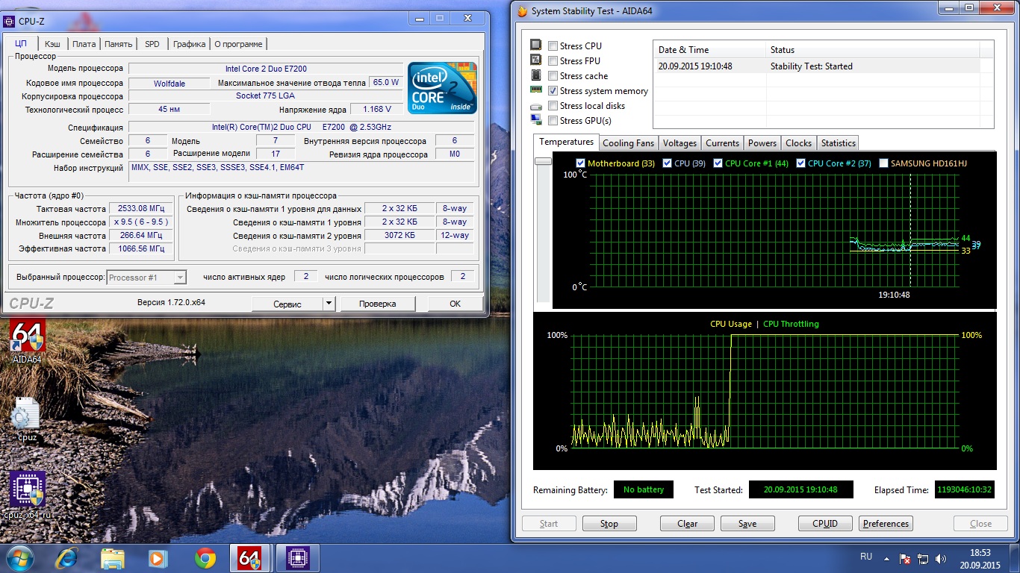This screenshot has width=1020, height=573.
Task: Toggle the CPU Core #2 graph checkbox
Action: point(801,163)
